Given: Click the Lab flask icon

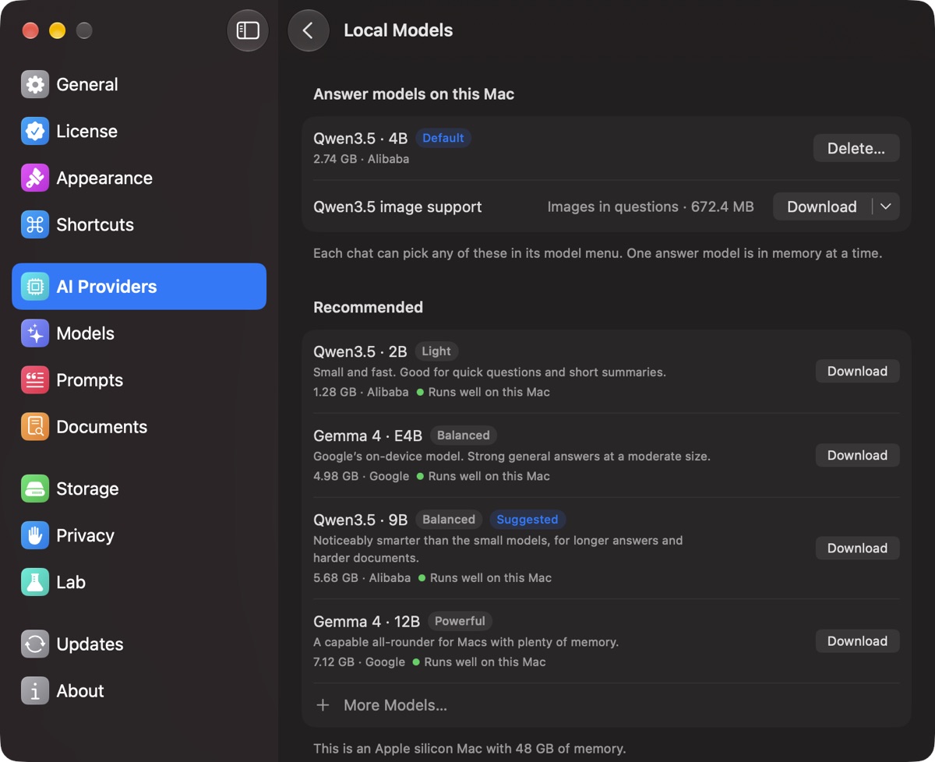Looking at the screenshot, I should coord(35,583).
